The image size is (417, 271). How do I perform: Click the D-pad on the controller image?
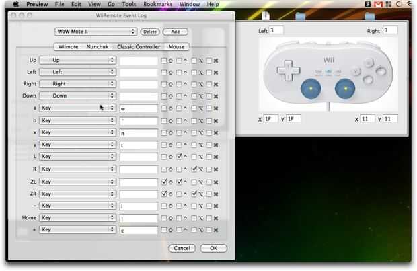[x=289, y=70]
